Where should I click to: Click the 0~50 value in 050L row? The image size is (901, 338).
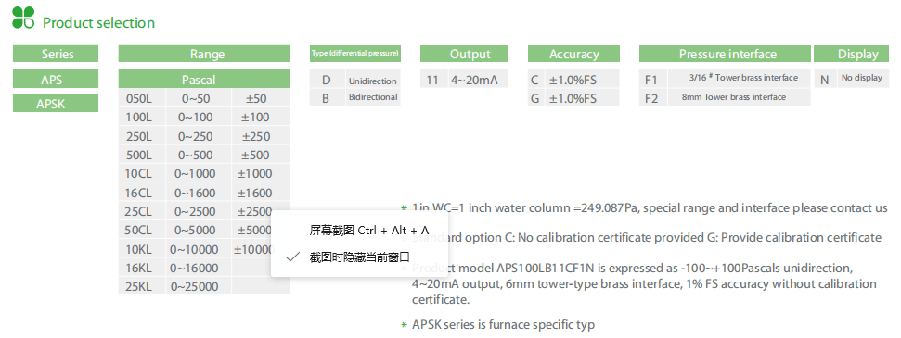click(x=196, y=98)
